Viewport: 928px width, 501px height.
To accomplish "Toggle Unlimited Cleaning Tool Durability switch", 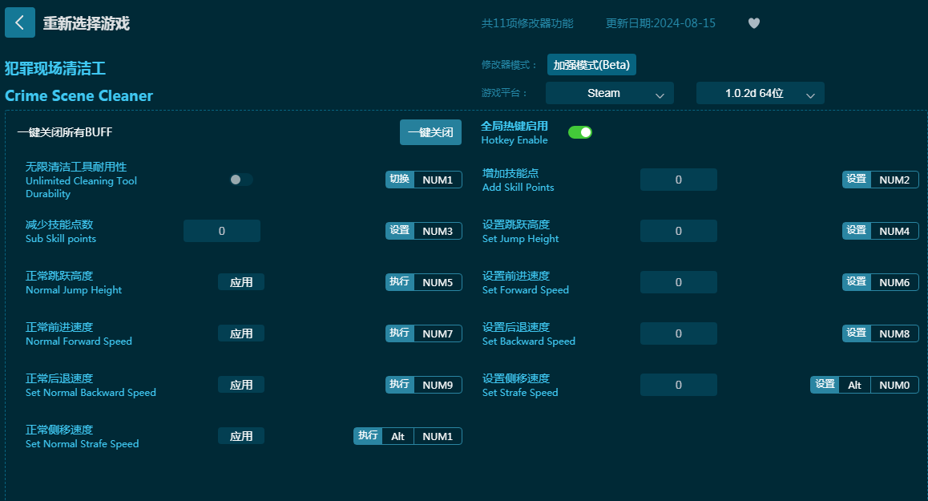I will 240,180.
